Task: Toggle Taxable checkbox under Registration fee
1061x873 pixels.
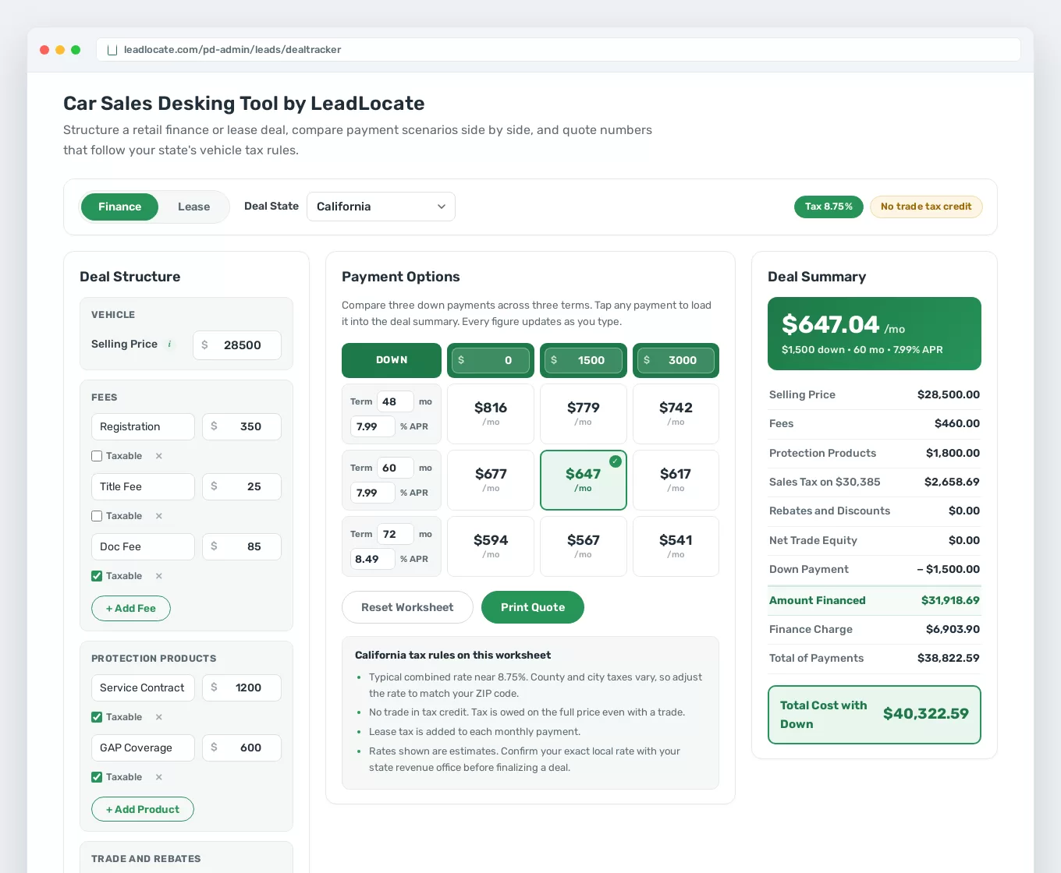Action: pos(97,456)
